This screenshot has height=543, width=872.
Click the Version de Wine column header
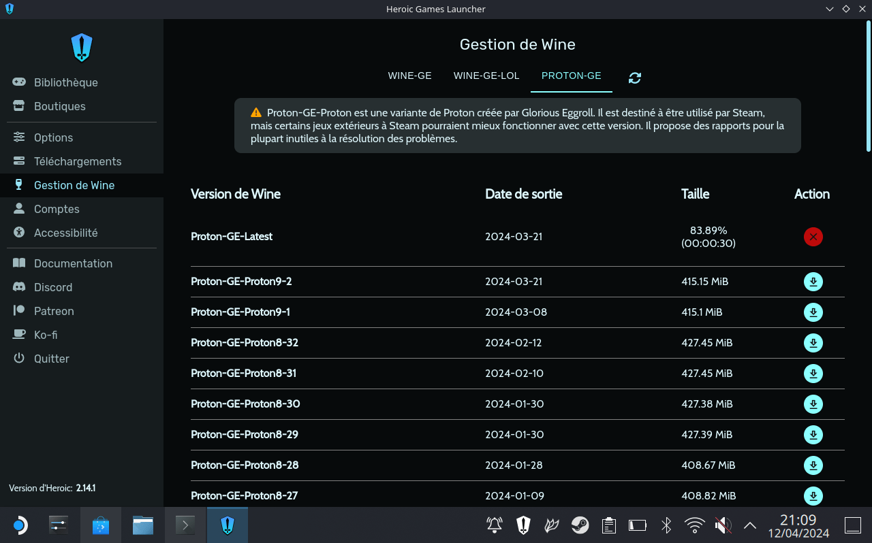[x=236, y=194]
